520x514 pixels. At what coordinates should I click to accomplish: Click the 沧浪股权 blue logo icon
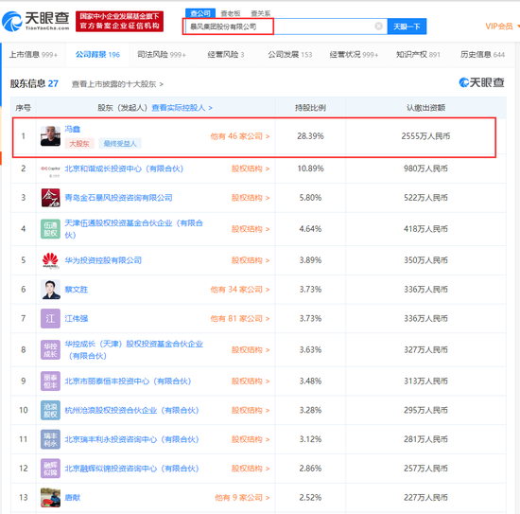(x=50, y=410)
